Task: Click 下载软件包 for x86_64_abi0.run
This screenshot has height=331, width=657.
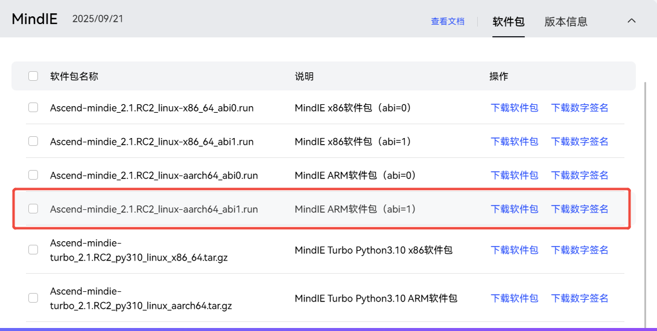Action: (514, 108)
